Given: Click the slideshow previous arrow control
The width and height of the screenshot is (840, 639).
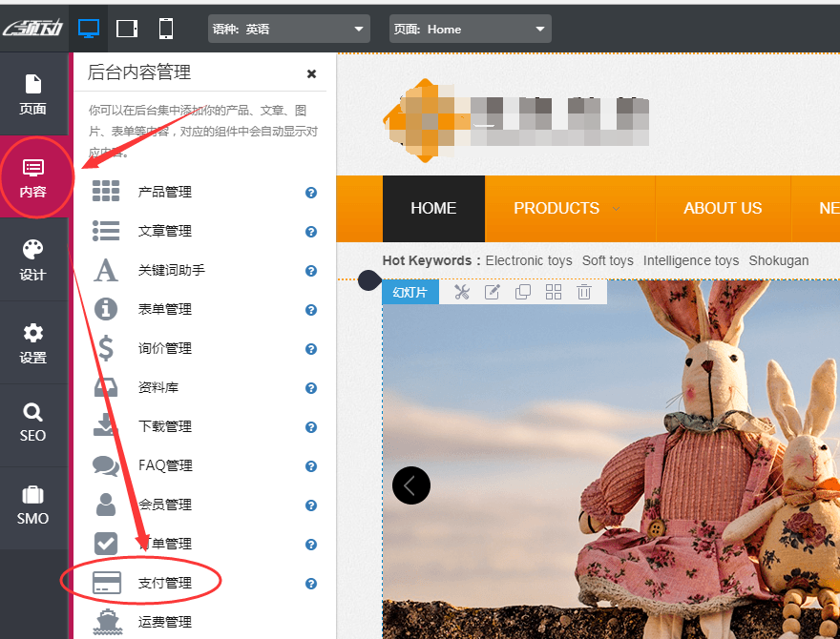Looking at the screenshot, I should pyautogui.click(x=410, y=484).
